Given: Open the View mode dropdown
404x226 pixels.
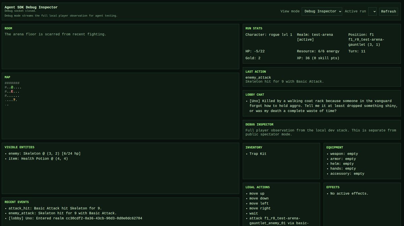Looking at the screenshot, I should [322, 11].
